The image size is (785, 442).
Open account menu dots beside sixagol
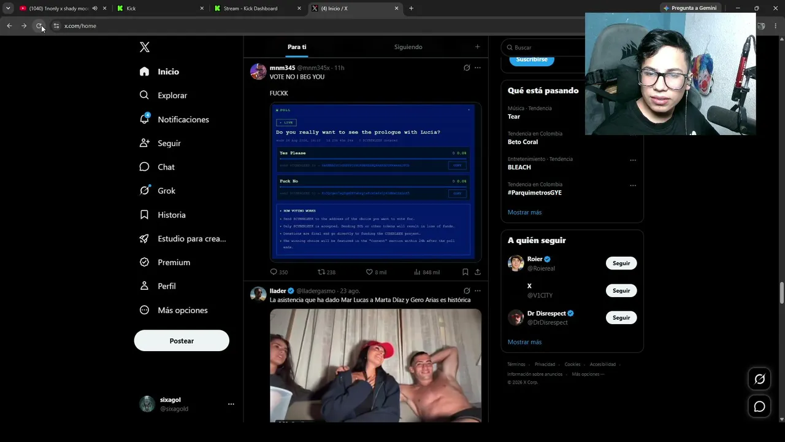pyautogui.click(x=231, y=404)
